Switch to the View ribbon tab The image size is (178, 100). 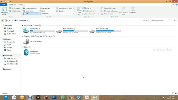(x=21, y=5)
